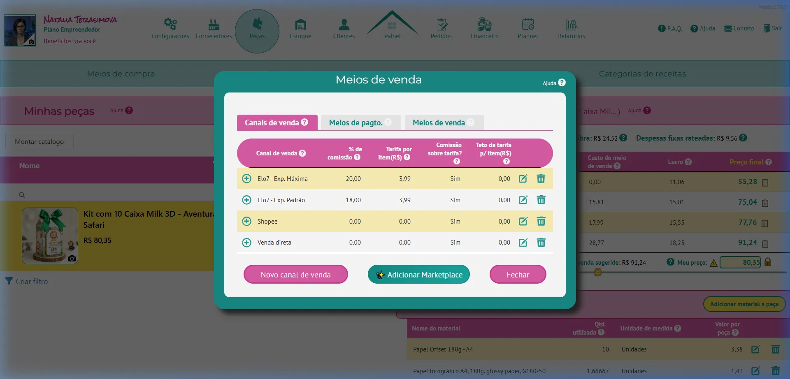This screenshot has width=790, height=379.
Task: Select the Peças navigation icon
Action: (x=257, y=26)
